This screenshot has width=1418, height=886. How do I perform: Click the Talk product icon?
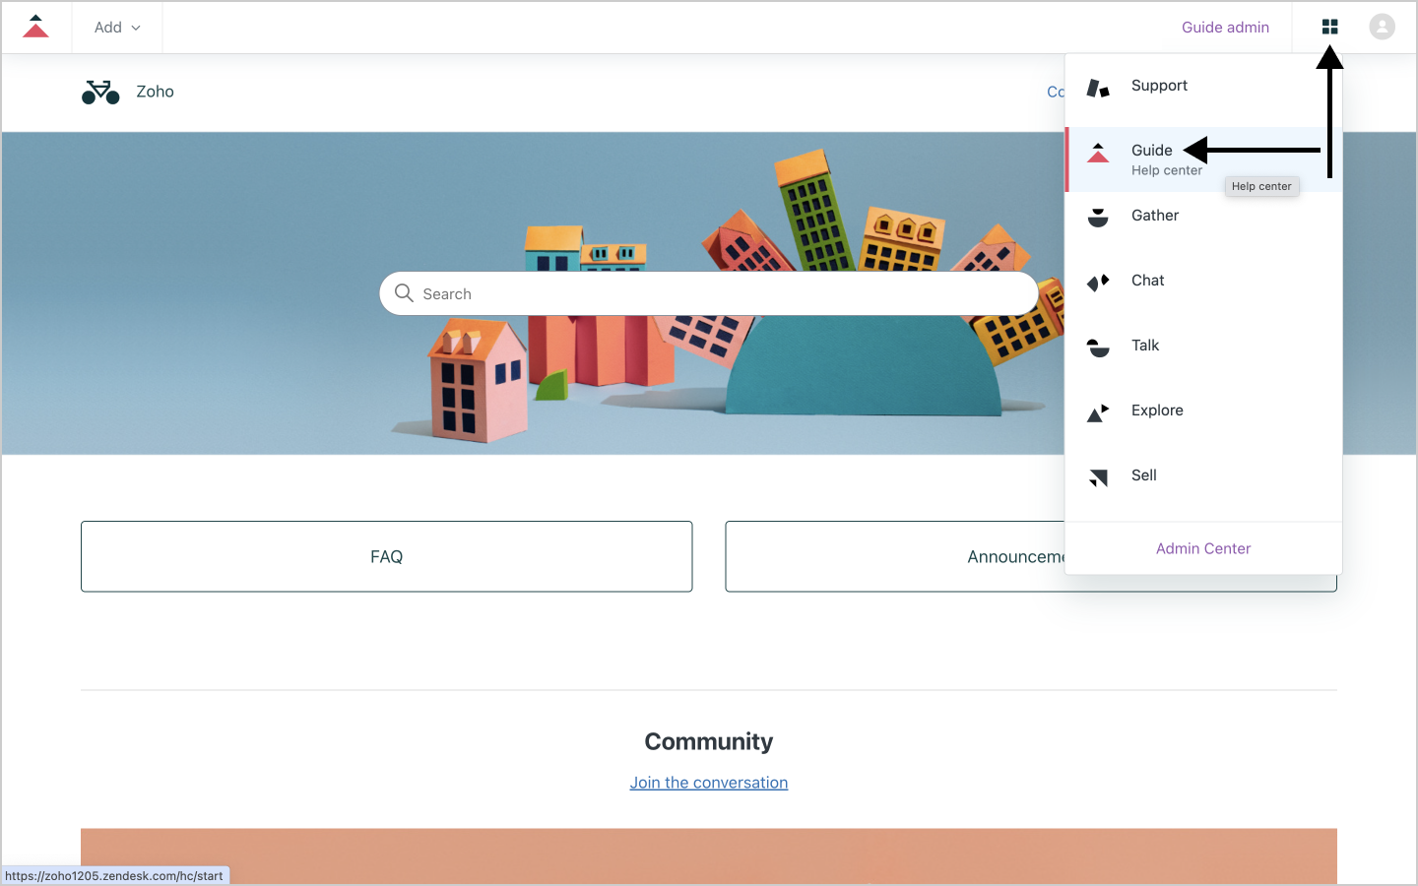(x=1098, y=348)
